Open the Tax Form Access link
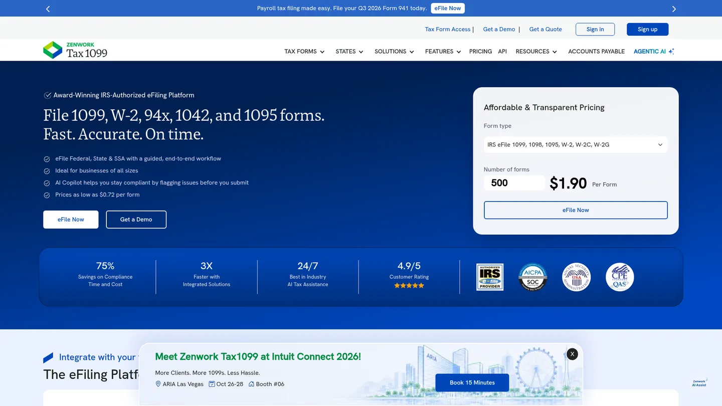 [x=448, y=29]
